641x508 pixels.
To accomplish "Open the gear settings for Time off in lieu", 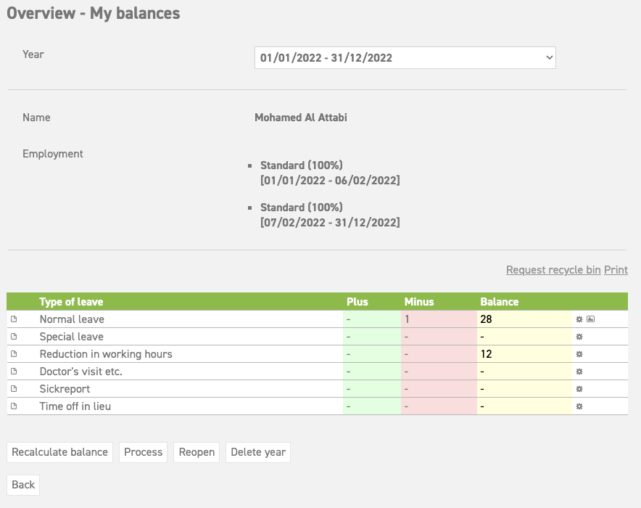I will [x=579, y=406].
